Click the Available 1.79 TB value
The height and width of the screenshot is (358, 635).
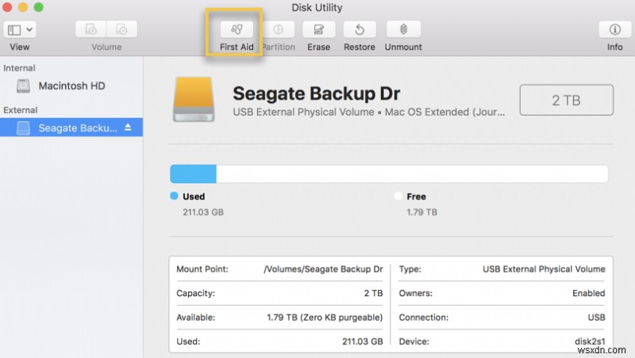click(x=325, y=318)
